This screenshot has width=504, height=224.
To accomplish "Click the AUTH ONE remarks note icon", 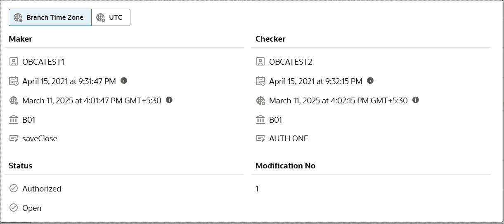I will point(260,138).
